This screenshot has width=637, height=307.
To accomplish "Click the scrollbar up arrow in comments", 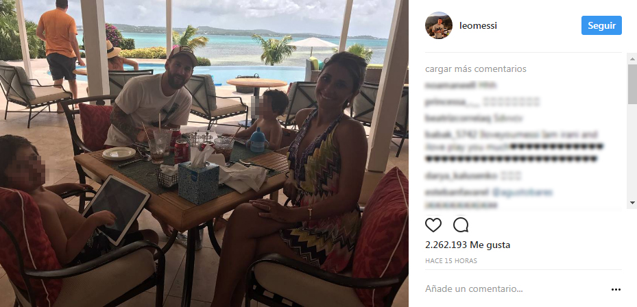I will tap(632, 58).
